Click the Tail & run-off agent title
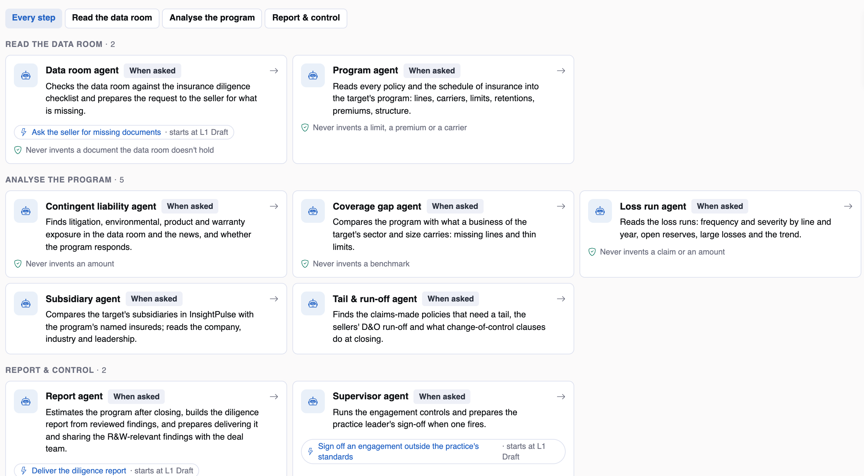864x476 pixels. click(x=375, y=299)
